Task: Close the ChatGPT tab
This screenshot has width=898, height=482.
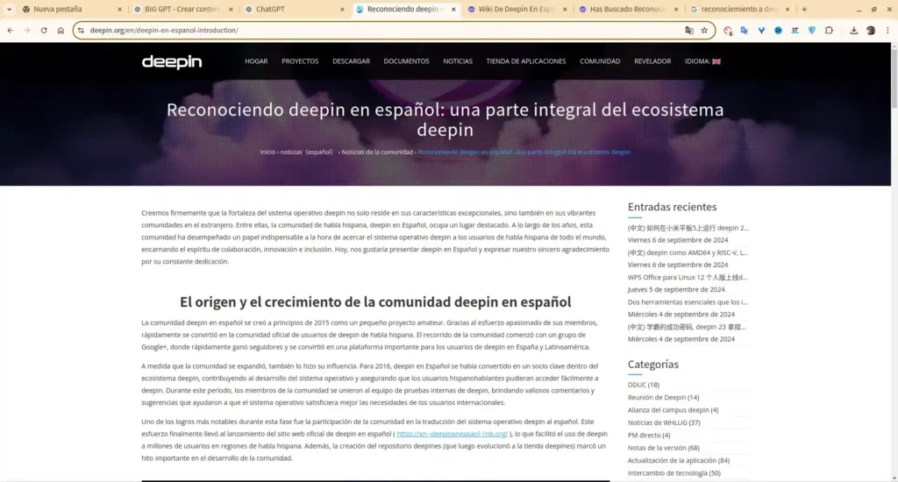Action: [x=342, y=9]
